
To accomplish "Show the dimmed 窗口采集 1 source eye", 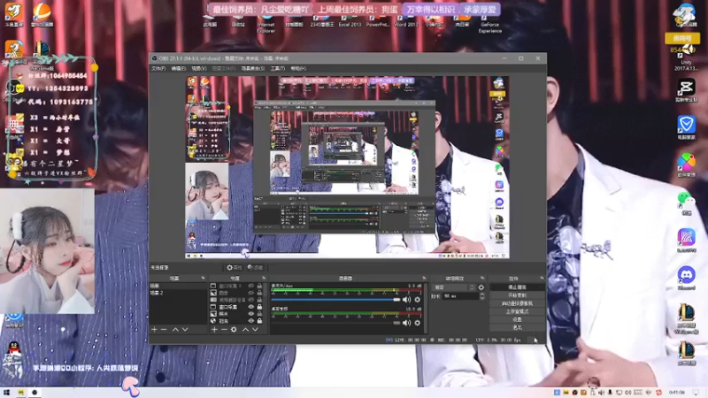I will click(x=251, y=286).
